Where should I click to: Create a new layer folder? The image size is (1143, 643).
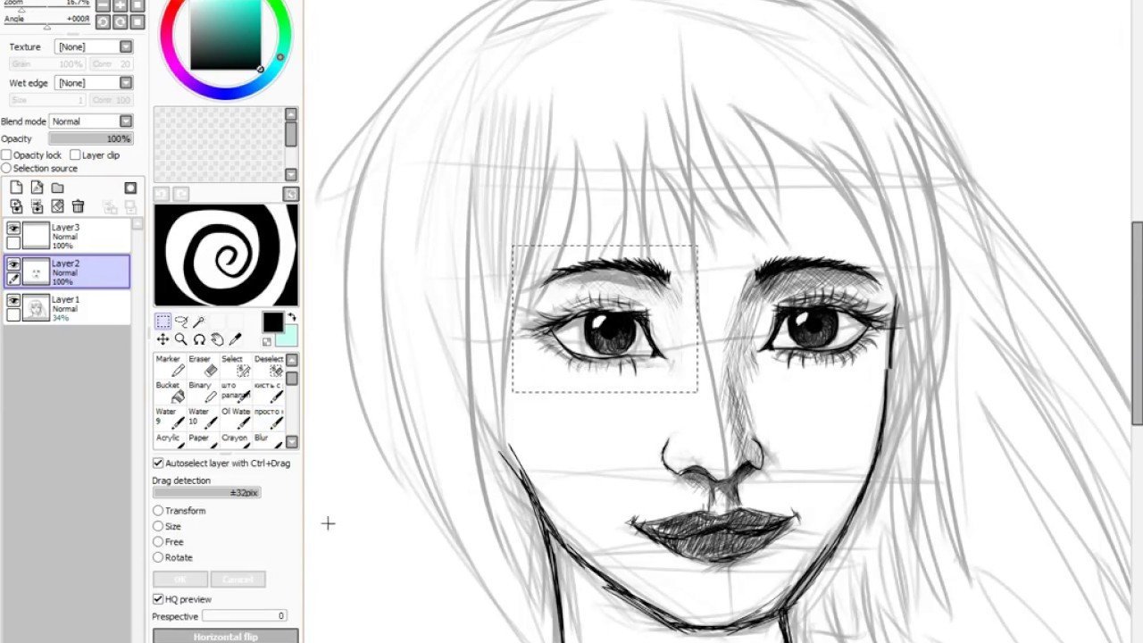point(57,188)
